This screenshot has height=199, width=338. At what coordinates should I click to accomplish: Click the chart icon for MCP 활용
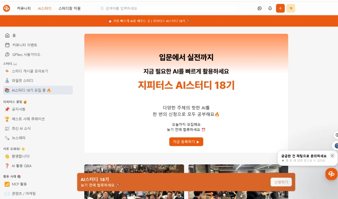coord(7,184)
